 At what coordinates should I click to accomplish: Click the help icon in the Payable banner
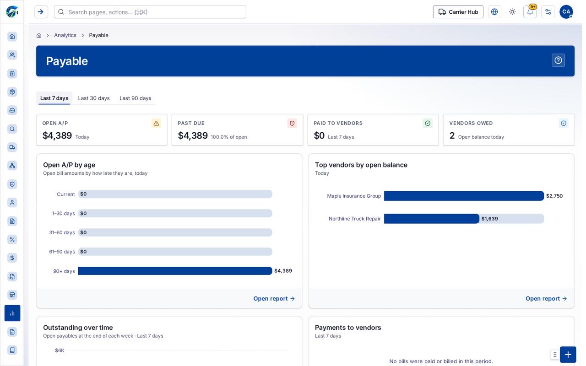pos(558,60)
